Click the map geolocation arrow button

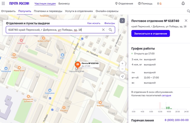(x=122, y=76)
